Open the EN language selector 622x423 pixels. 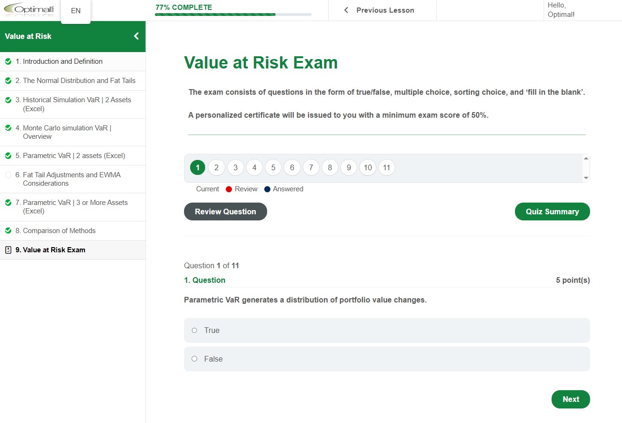coord(76,11)
